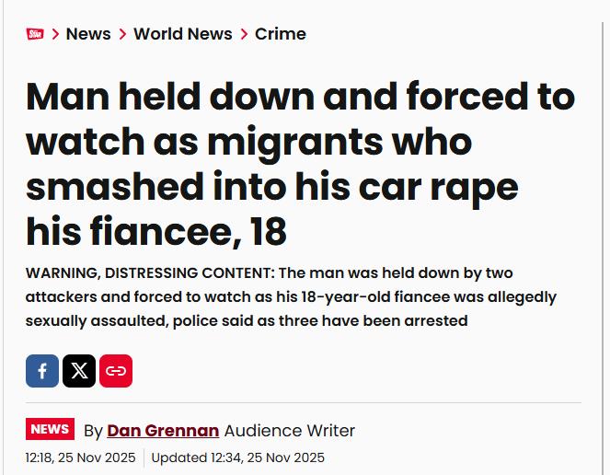Open the Crime category breadcrumb
This screenshot has height=475, width=610.
[x=280, y=34]
